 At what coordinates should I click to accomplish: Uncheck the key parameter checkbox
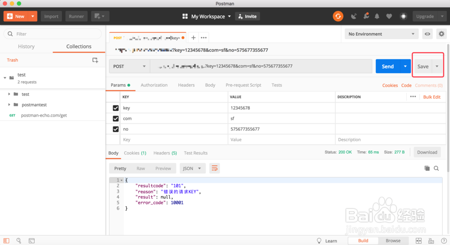point(116,108)
